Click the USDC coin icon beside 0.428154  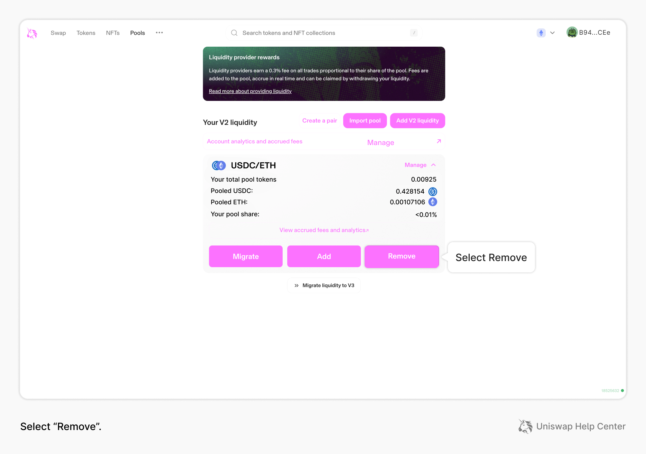(x=433, y=191)
